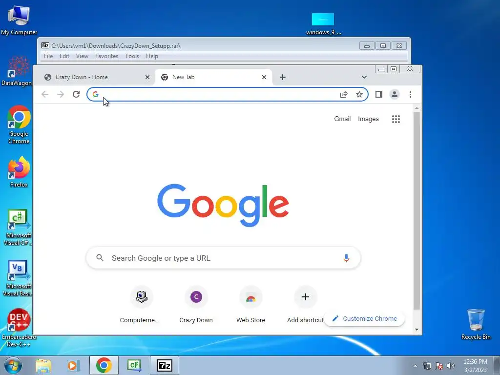Open the media player from the taskbar

tap(73, 365)
